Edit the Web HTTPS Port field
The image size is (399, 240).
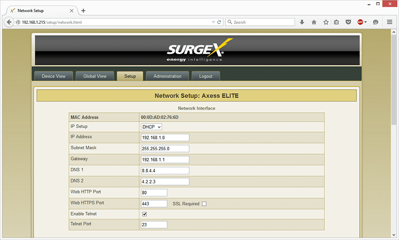[x=154, y=204]
